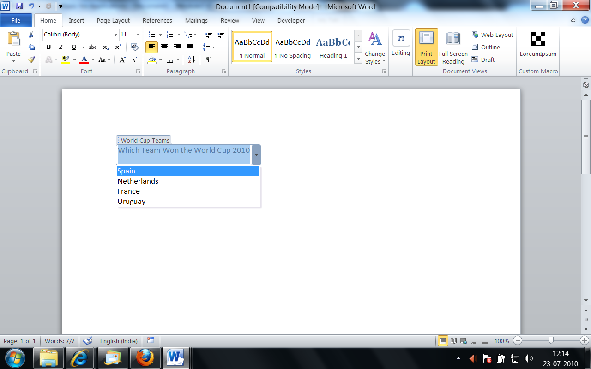Enable Print Layout view from status bar
This screenshot has height=369, width=591.
(x=443, y=341)
